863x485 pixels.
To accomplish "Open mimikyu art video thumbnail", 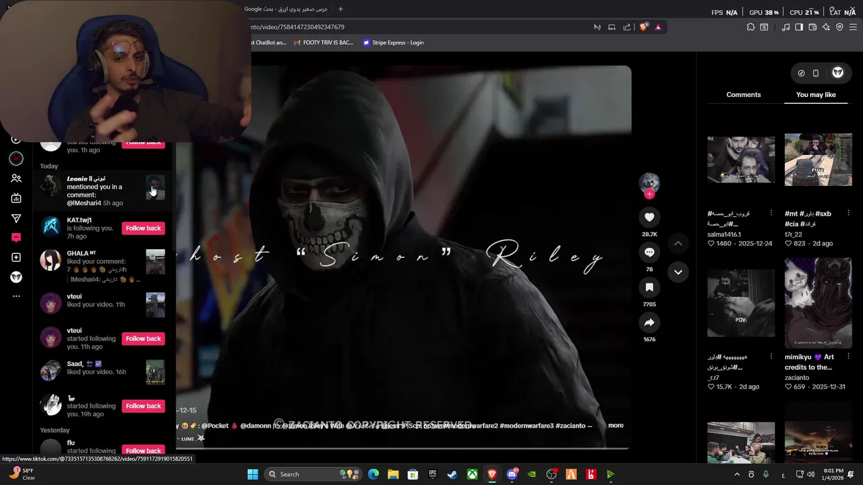I will coord(819,302).
